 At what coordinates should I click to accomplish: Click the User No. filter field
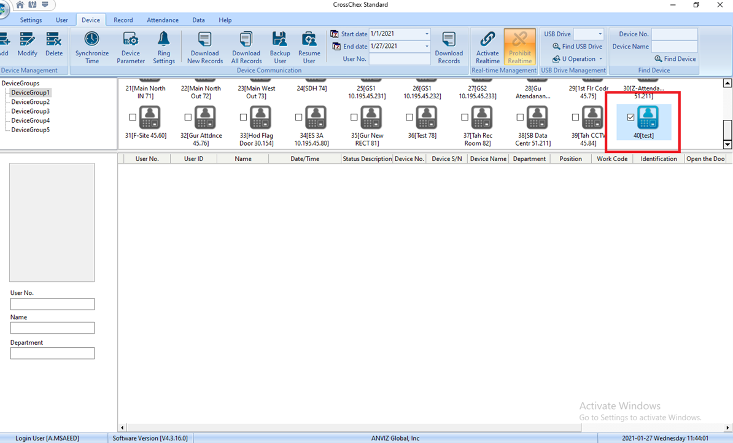click(x=400, y=59)
